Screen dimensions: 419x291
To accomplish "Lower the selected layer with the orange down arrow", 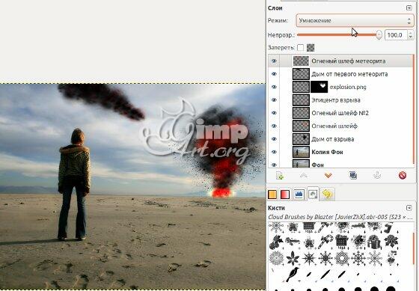I will (328, 176).
